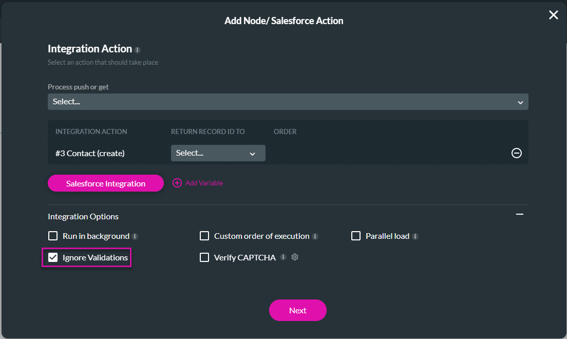Click the Add Variable link
Viewport: 567px width, 339px height.
tap(203, 183)
